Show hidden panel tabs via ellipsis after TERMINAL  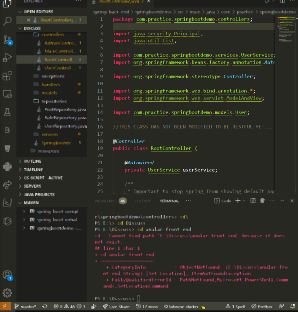point(188,201)
